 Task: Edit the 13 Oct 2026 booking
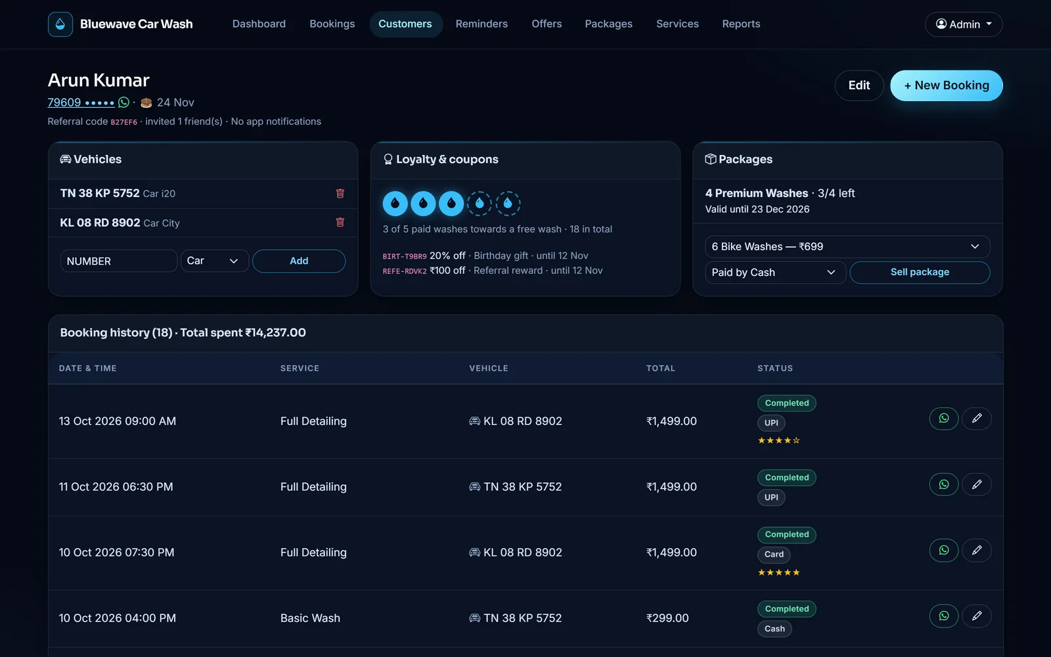click(x=977, y=419)
